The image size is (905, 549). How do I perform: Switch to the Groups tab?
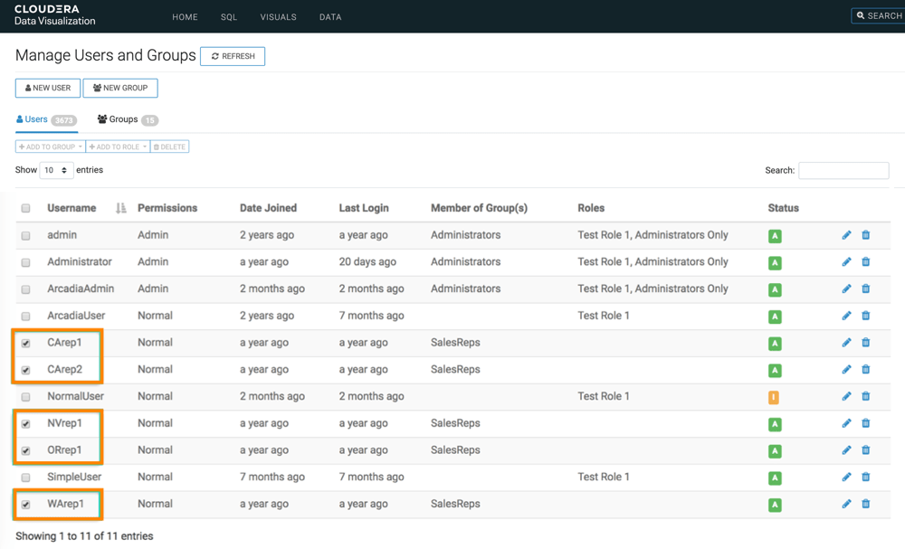(120, 118)
